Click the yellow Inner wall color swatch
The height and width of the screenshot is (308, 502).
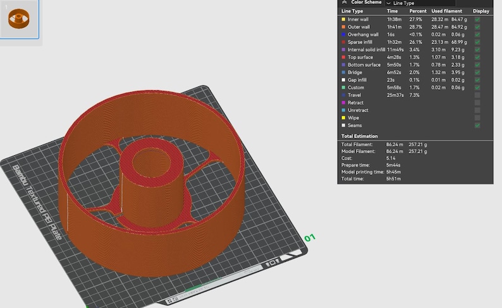pos(343,20)
